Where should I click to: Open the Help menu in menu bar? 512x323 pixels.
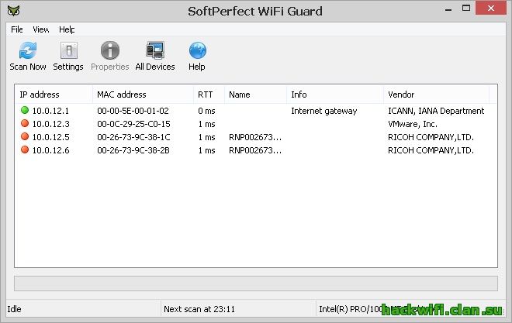coord(67,29)
